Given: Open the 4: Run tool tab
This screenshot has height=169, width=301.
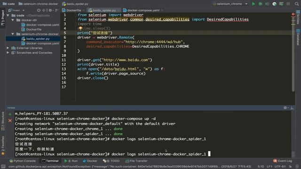Looking at the screenshot, I should click(71, 161).
